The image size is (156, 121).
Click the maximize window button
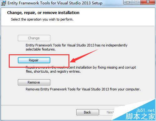[x=136, y=2]
